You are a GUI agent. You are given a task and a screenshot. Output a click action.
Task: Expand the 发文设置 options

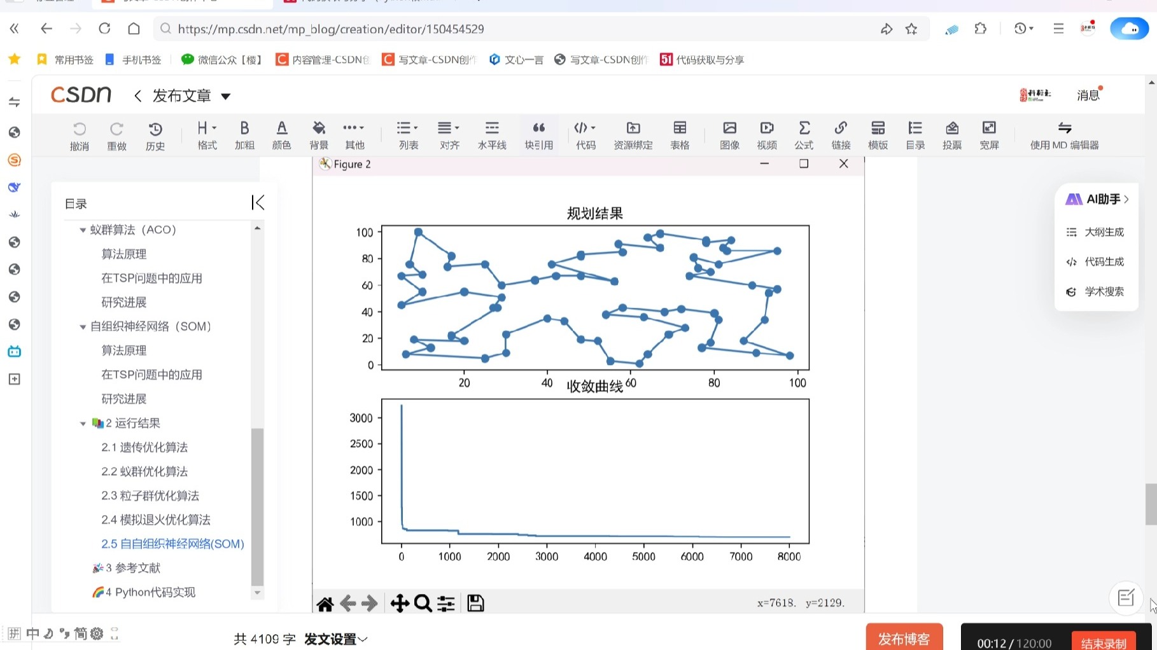tap(335, 639)
